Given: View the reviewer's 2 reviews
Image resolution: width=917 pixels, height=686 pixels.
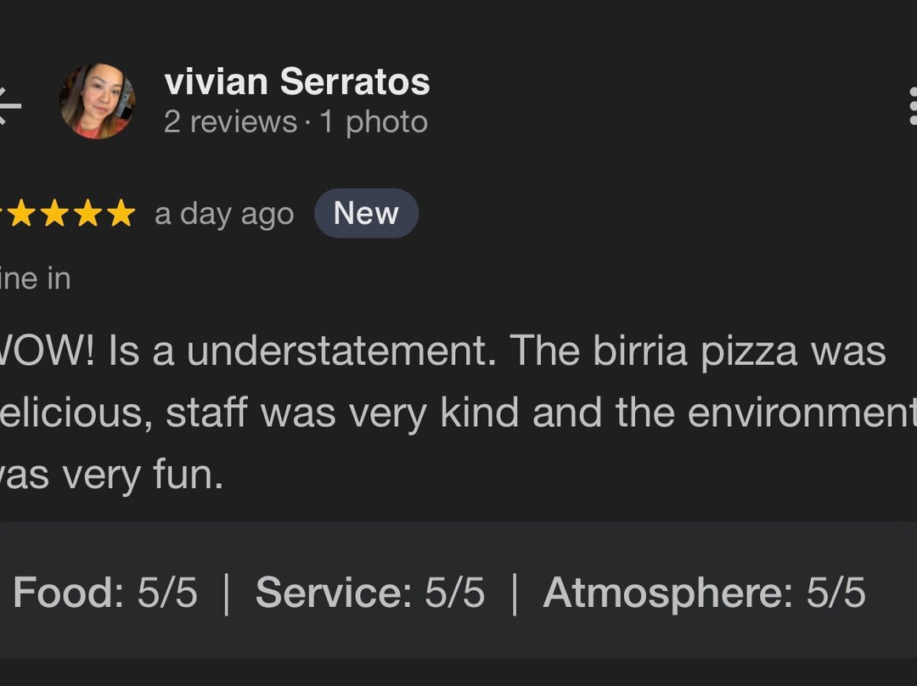Looking at the screenshot, I should 229,122.
